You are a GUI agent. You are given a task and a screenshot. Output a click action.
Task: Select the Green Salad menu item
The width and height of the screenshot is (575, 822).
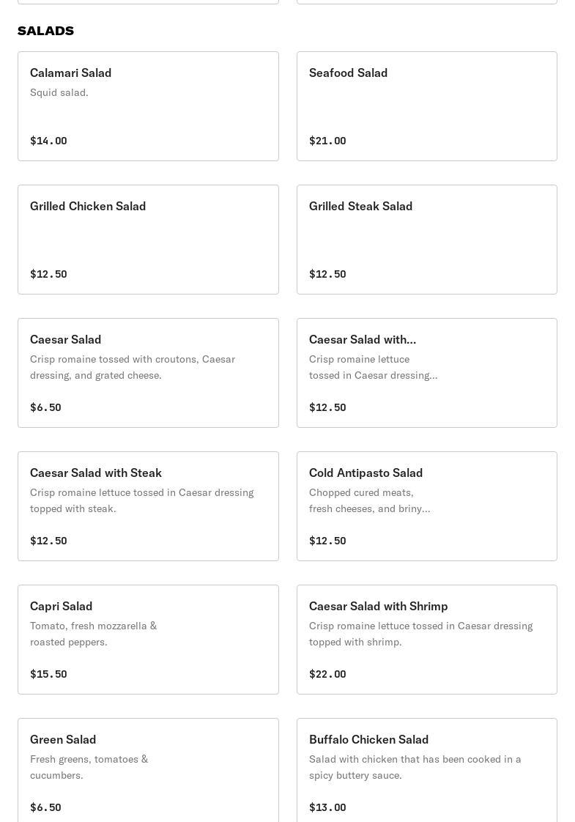148,769
